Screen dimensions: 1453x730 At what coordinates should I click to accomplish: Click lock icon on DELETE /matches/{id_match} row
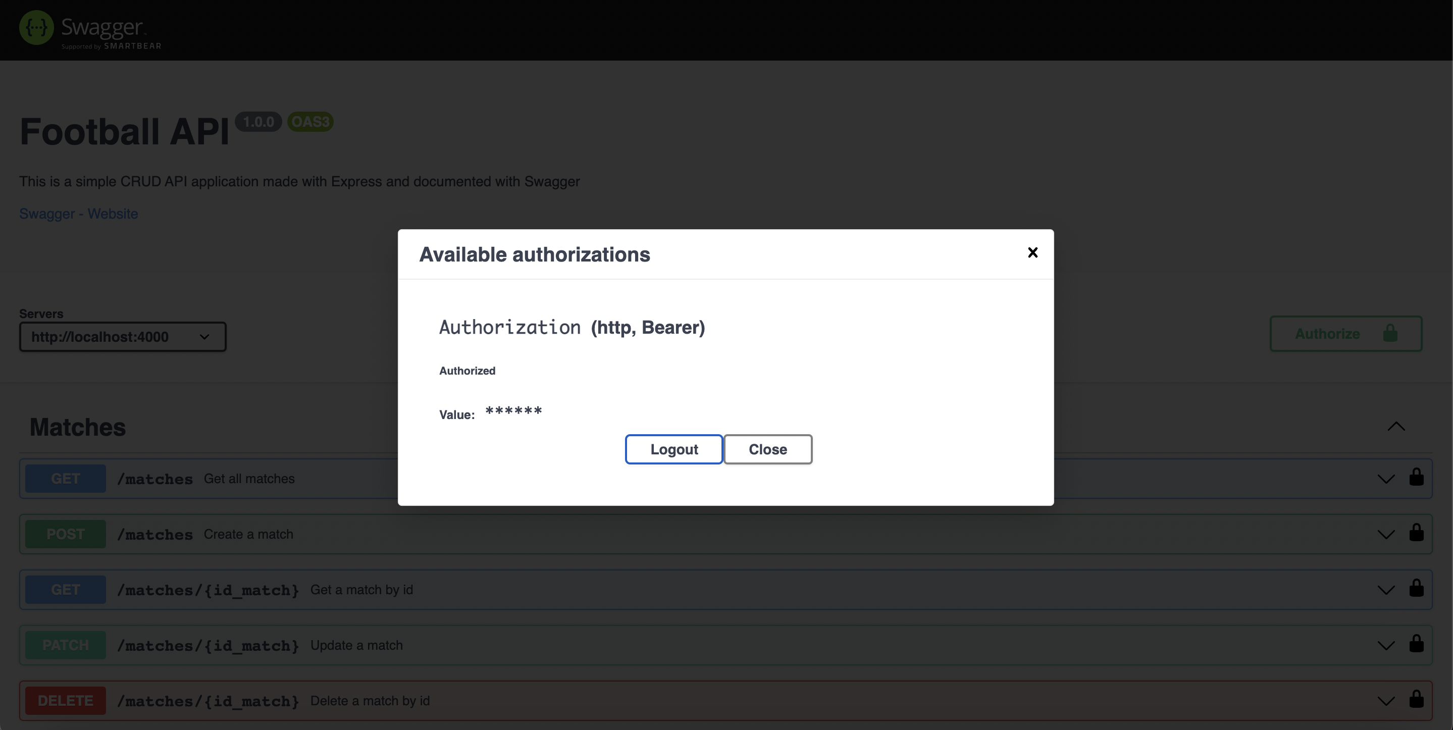pyautogui.click(x=1416, y=700)
